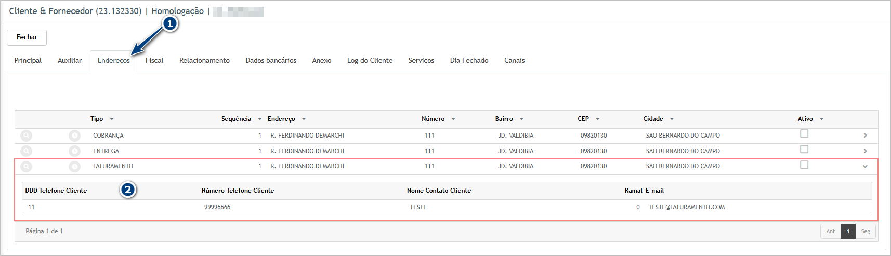The image size is (891, 256).
Task: Click the clock history icon for FATURAMENTO
Action: tap(74, 167)
